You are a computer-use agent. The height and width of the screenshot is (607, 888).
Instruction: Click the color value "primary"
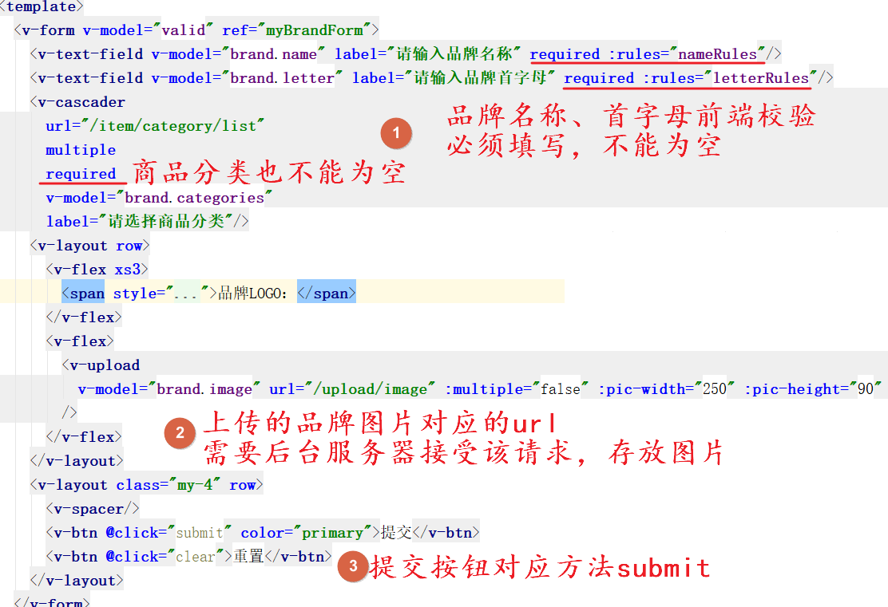tap(332, 533)
